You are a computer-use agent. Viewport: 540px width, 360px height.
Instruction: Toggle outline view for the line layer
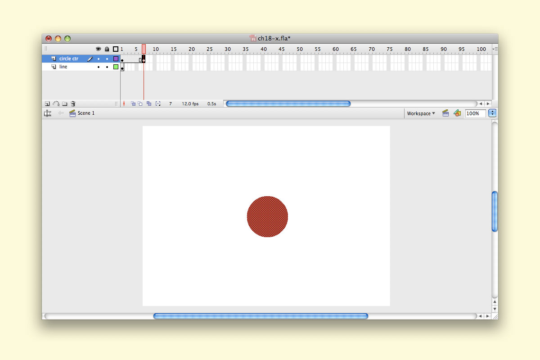coord(116,67)
